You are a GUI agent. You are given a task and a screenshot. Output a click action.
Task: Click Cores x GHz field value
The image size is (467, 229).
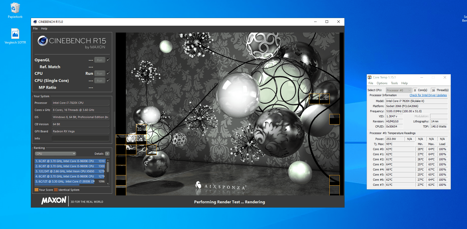80,110
